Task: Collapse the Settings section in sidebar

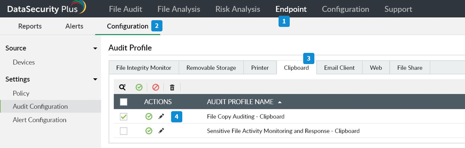Action: coord(95,79)
